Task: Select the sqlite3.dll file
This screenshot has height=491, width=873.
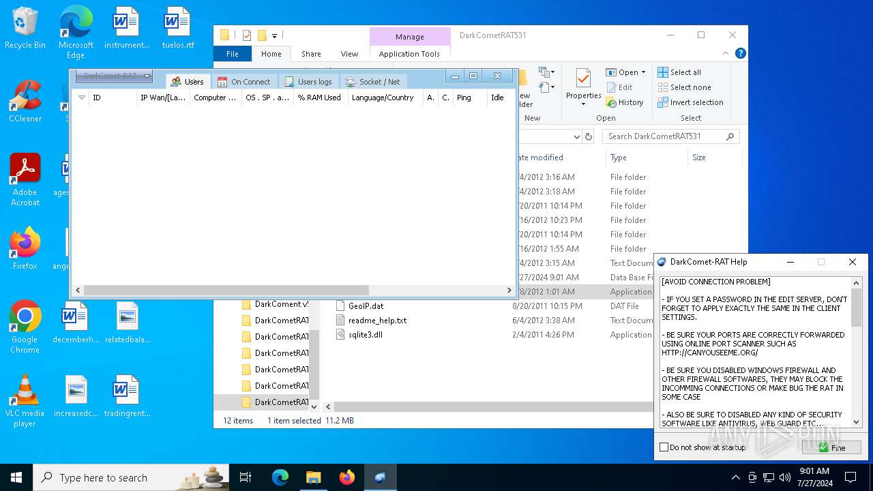Action: tap(365, 335)
